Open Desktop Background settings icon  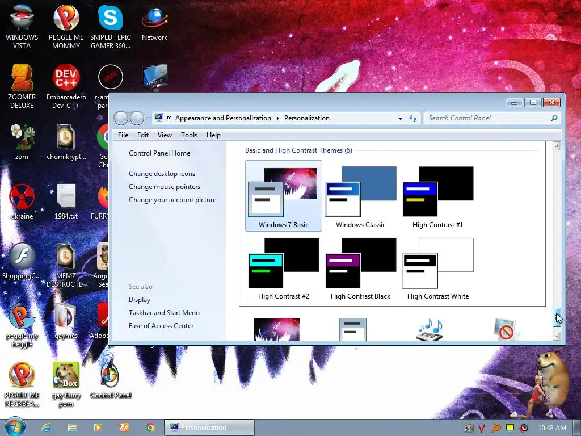[276, 329]
